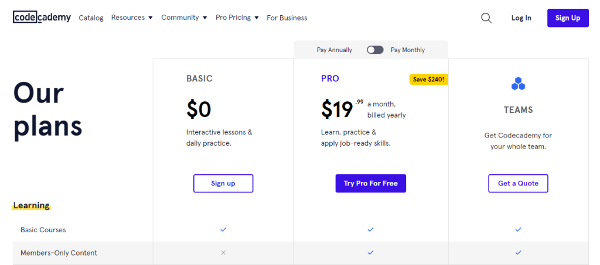The image size is (600, 265).
Task: Open the For Business menu item
Action: pos(287,18)
